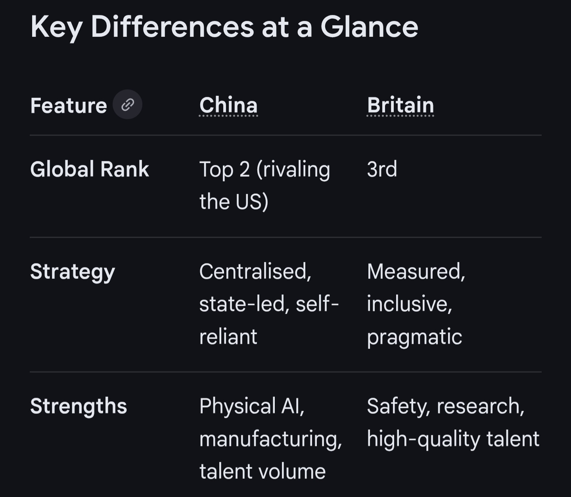The width and height of the screenshot is (571, 497).
Task: Click the 'Centralised, state-led, self-reliant' cell
Action: 269,304
